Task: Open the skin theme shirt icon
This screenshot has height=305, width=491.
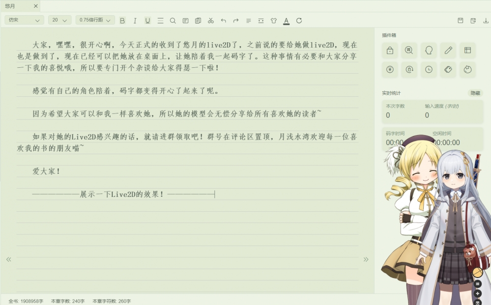Action: pos(274,21)
